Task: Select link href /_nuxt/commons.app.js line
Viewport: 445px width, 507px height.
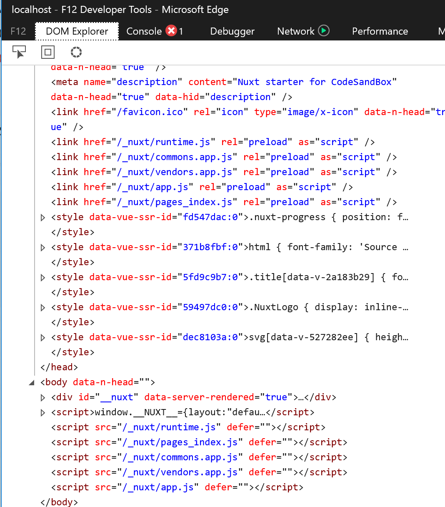Action: coord(224,157)
